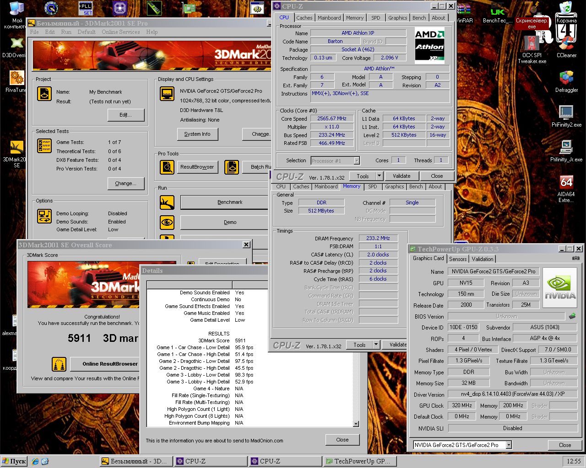
Task: Open the File menu in 3DMark2001
Action: coord(34,32)
